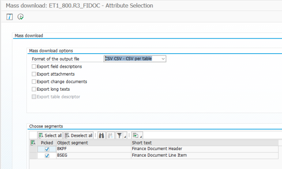Viewport: 282px width, 169px height.
Task: Click the Find next binoculars icon
Action: click(x=111, y=136)
